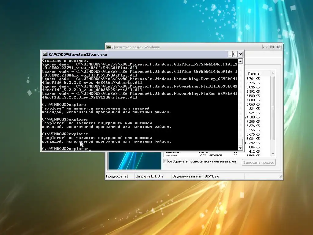Close the cmd.exe window
Image resolution: width=313 pixels, height=235 pixels.
coord(241,54)
